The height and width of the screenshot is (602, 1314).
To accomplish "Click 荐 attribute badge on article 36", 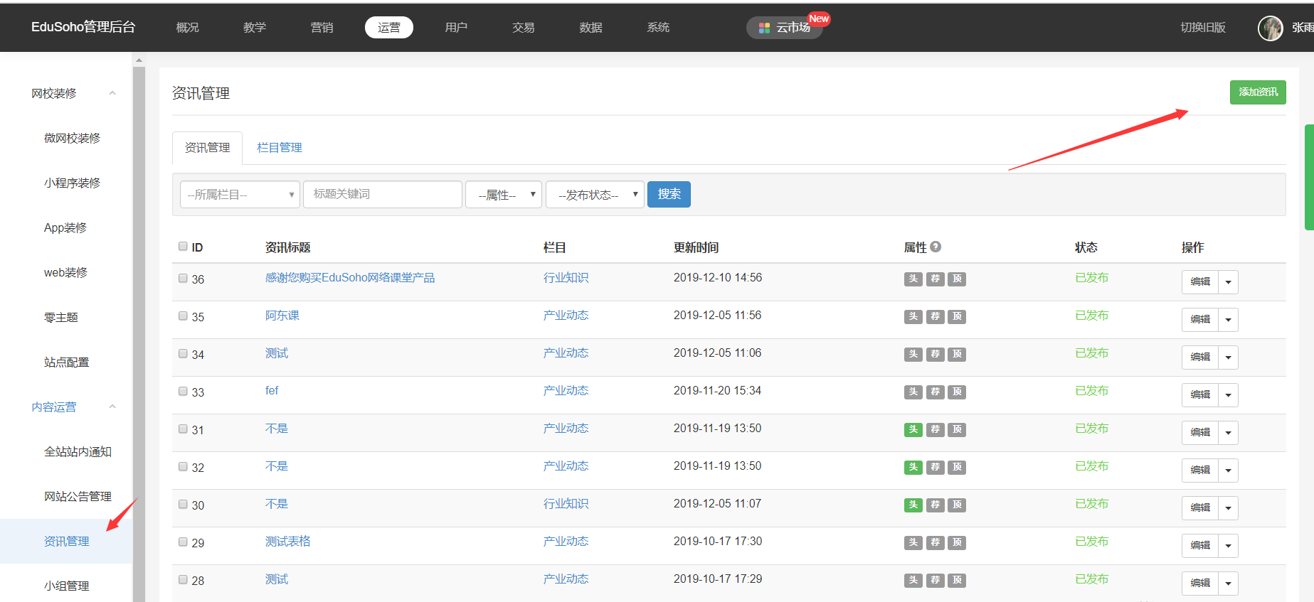I will click(x=936, y=279).
